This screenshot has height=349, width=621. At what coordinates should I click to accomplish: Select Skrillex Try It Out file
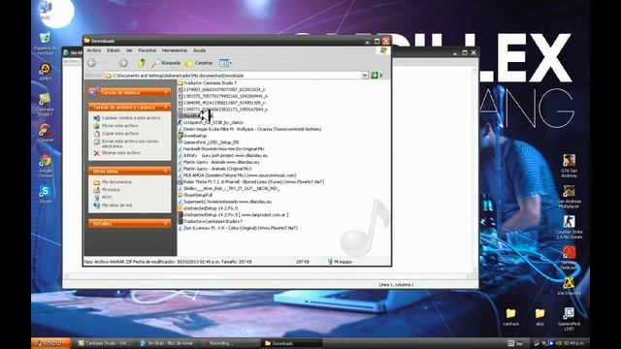pos(229,188)
